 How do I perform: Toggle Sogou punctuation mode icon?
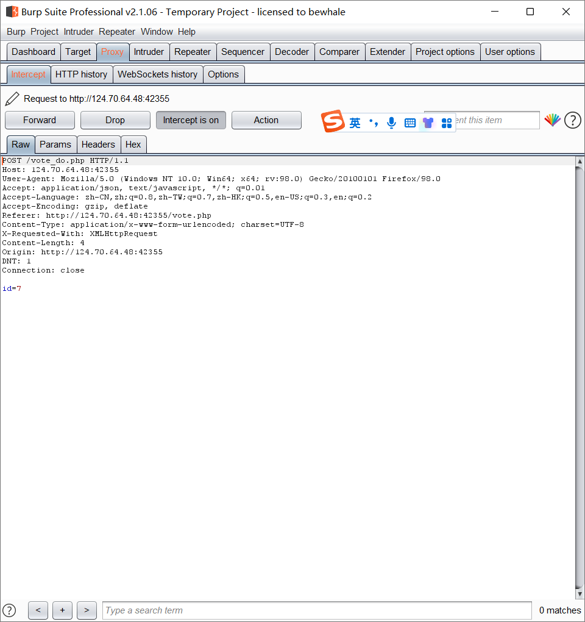click(x=374, y=123)
